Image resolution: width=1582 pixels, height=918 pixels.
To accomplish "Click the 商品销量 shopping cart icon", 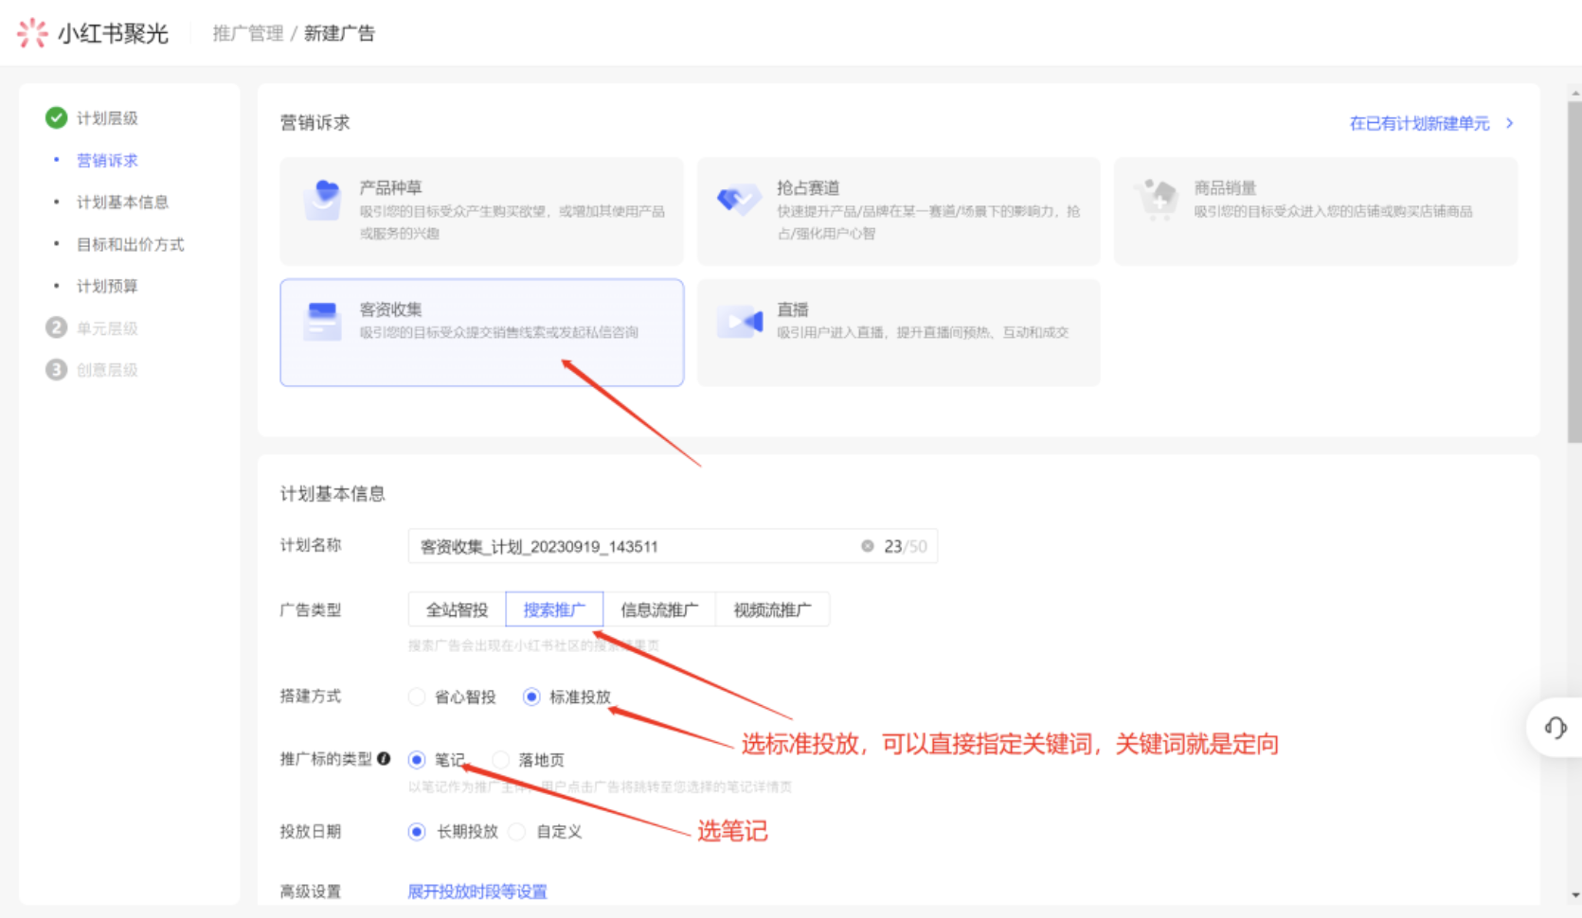I will click(1157, 200).
